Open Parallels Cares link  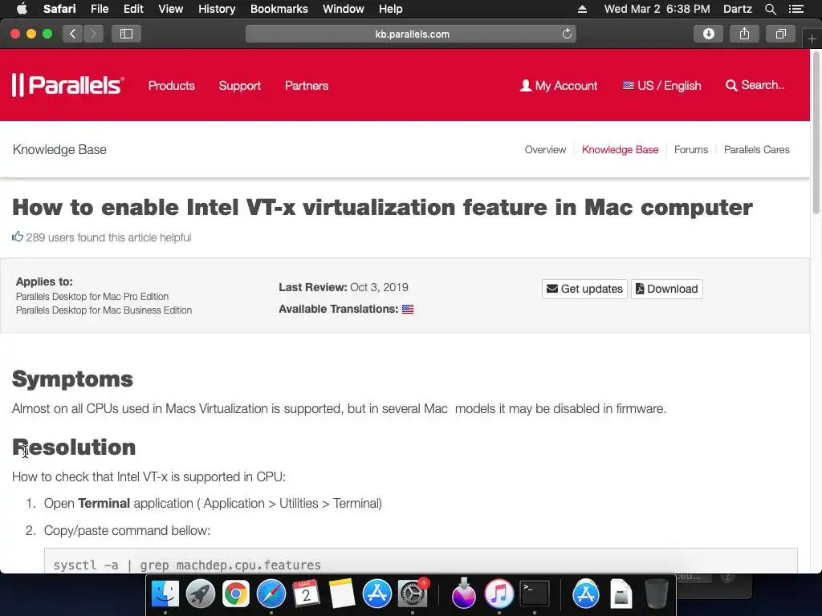(x=756, y=150)
